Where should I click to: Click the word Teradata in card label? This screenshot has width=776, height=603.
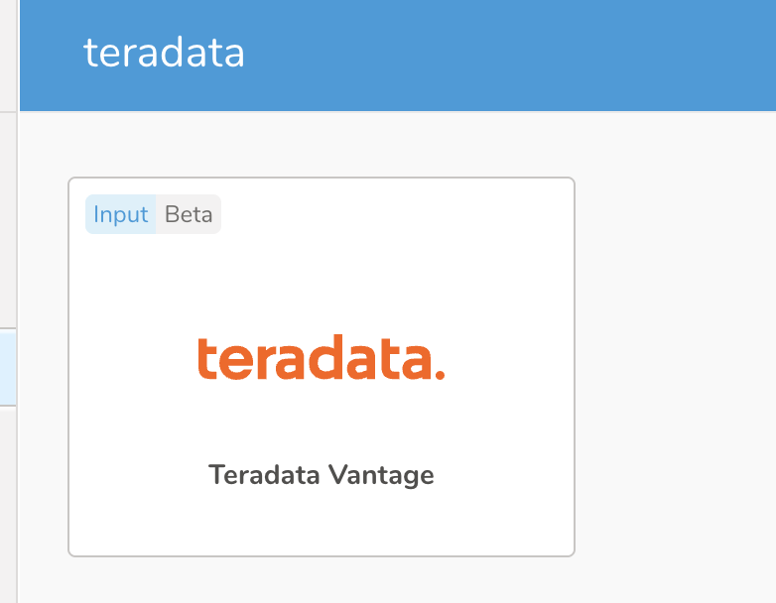pyautogui.click(x=263, y=475)
